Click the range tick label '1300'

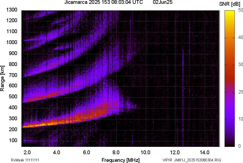pyautogui.click(x=12, y=10)
